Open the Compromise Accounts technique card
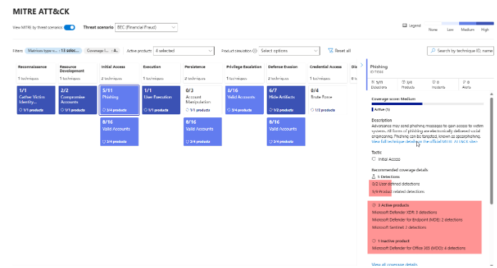The image size is (497, 268). 78,100
